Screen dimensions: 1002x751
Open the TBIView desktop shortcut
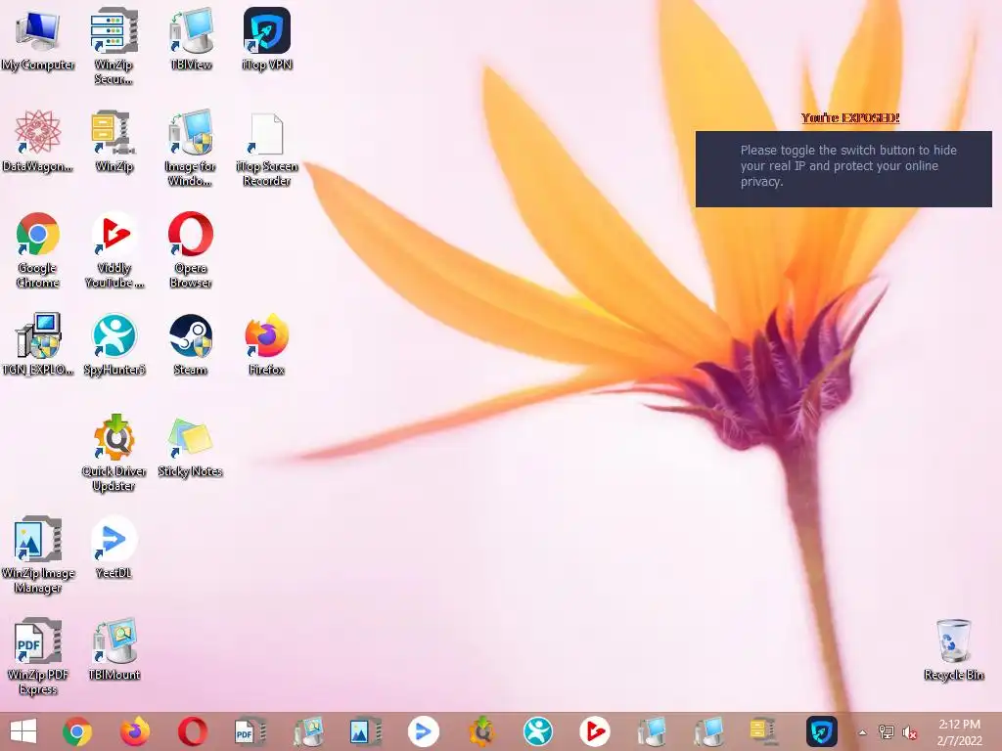pos(191,39)
